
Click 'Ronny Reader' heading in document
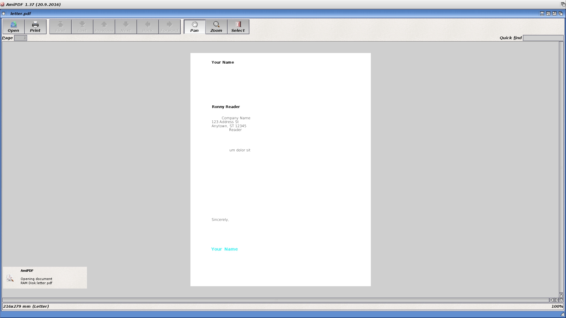(226, 107)
